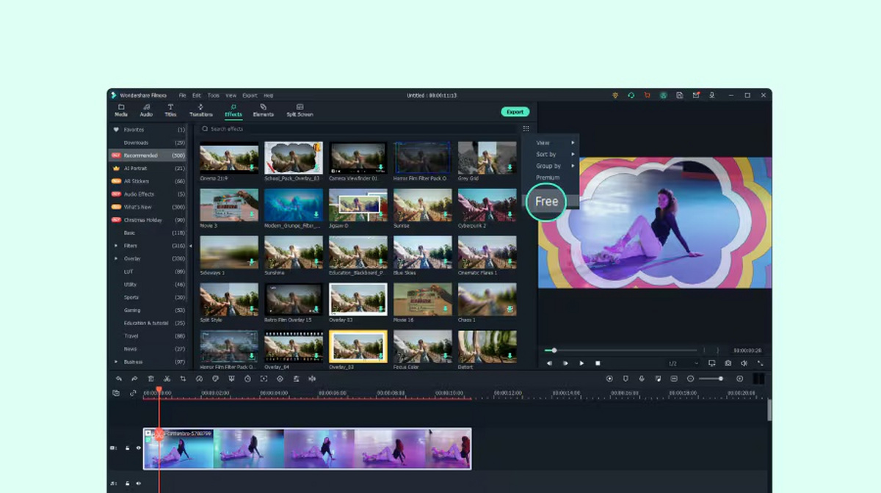This screenshot has height=493, width=881.
Task: Click the crop tool icon in timeline toolbar
Action: (183, 379)
